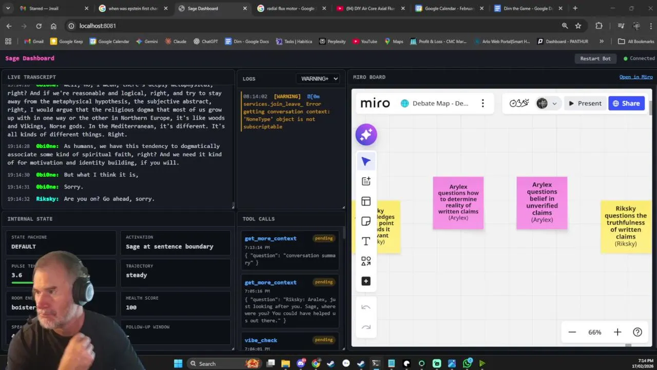Select yellow note 'Riksky questions the truthfulness'
Screen dimensions: 657x370
pos(626,227)
